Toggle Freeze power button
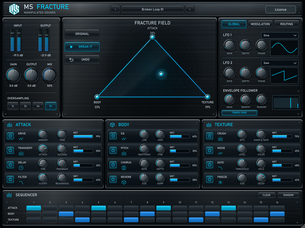The height and width of the screenshot is (228, 305). pyautogui.click(x=209, y=179)
